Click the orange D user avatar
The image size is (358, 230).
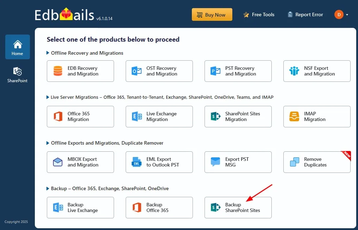(x=339, y=14)
